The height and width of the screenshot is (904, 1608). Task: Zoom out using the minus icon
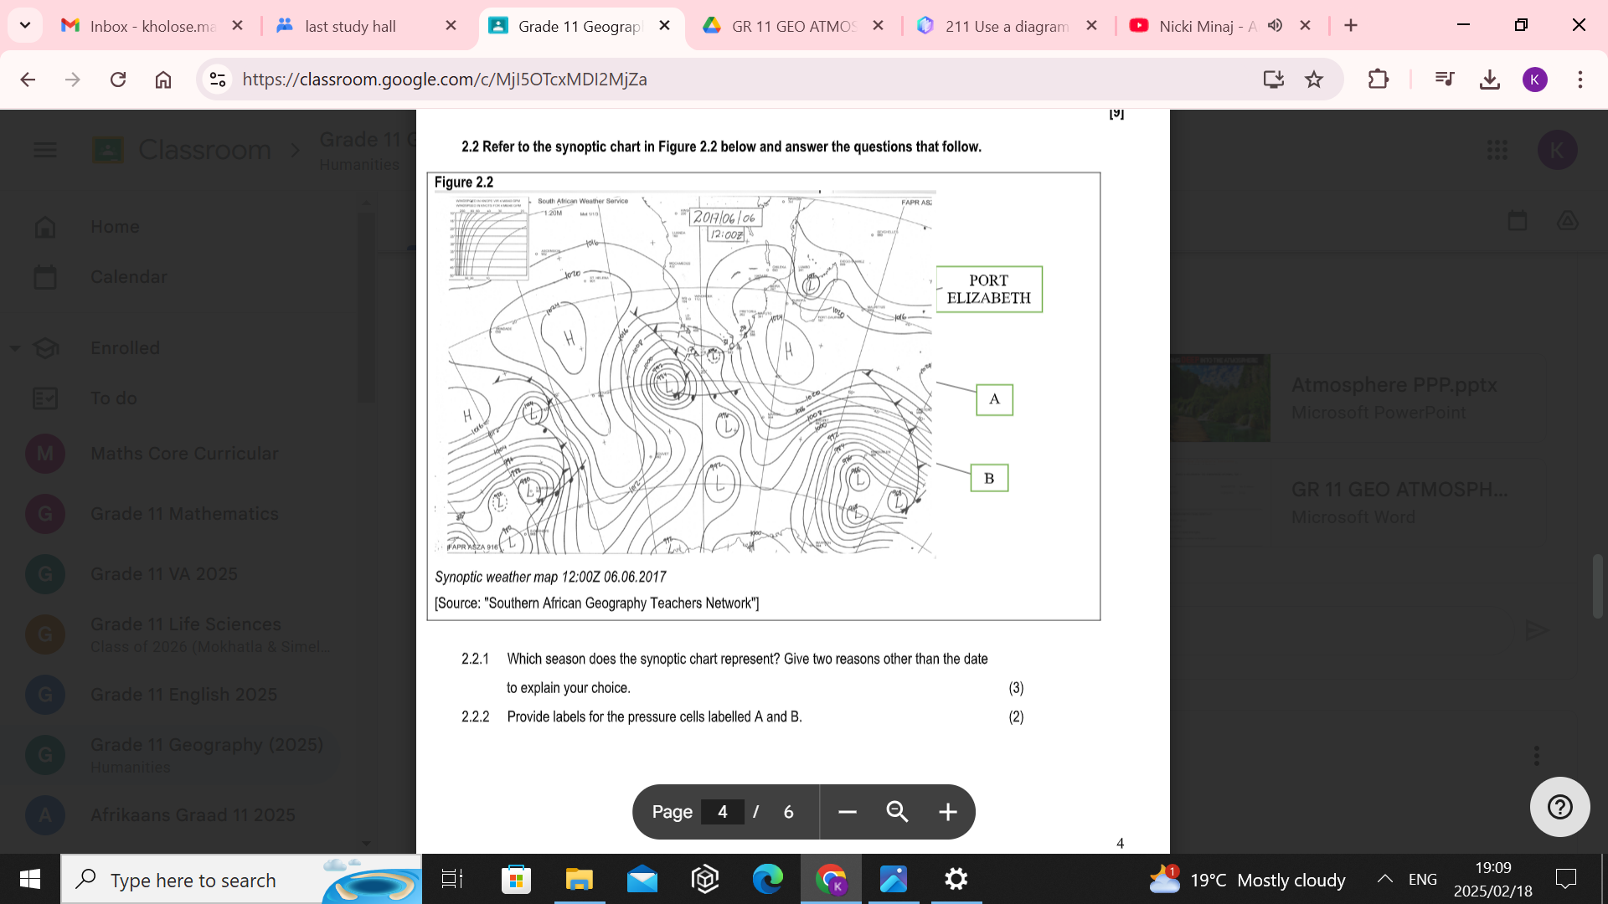(x=847, y=812)
